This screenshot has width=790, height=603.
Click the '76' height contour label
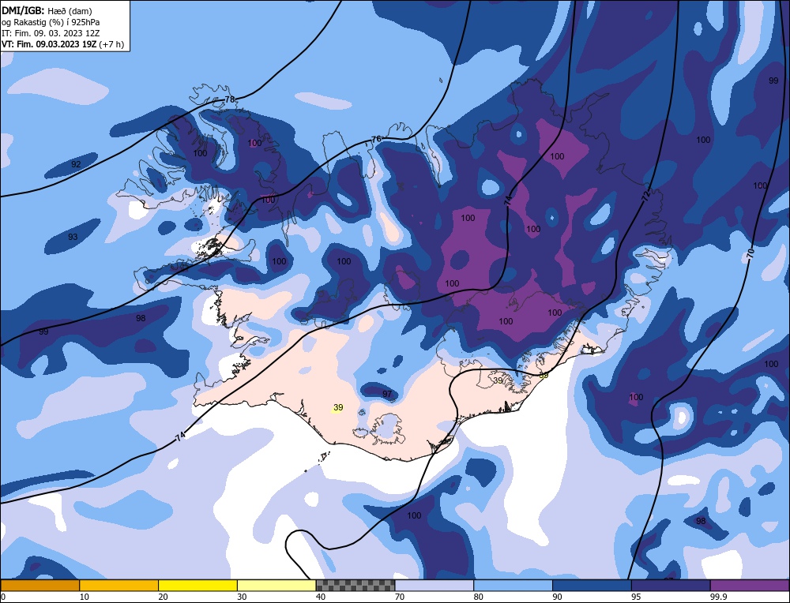(376, 140)
